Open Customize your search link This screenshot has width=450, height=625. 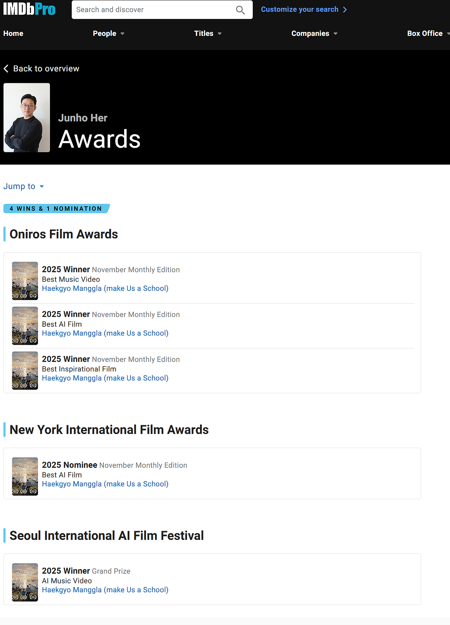pyautogui.click(x=304, y=9)
